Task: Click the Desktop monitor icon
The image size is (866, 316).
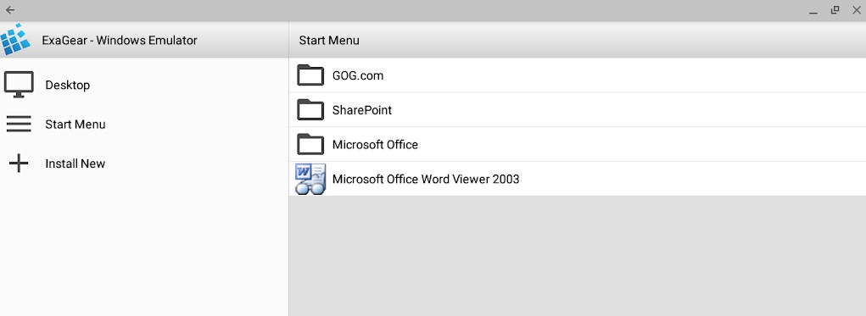Action: (19, 85)
